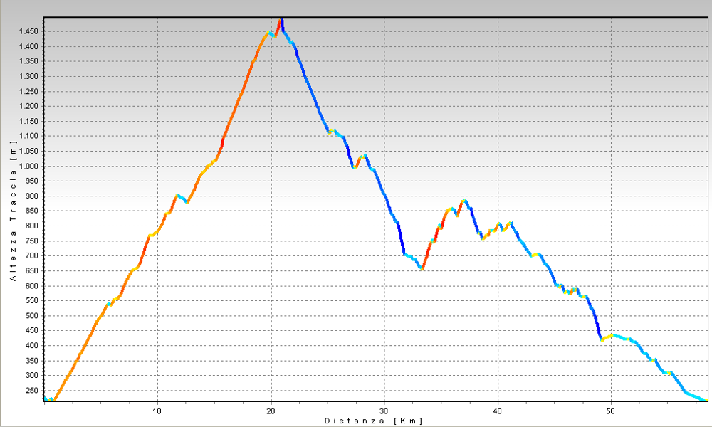Screen dimensions: 712x427
Task: Click the highest summit peak of the profile
Action: [x=282, y=20]
